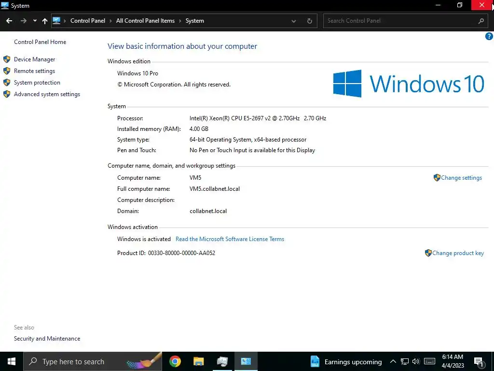
Task: Click the shield icon beside Remote settings
Action: [x=7, y=71]
